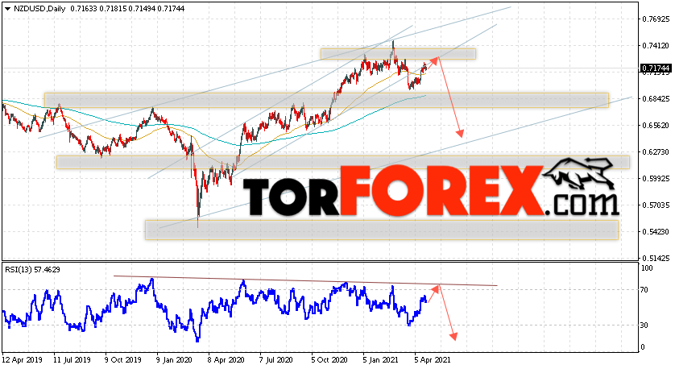Click the 0.54230 price axis label
Image resolution: width=675 pixels, height=369 pixels.
(656, 232)
